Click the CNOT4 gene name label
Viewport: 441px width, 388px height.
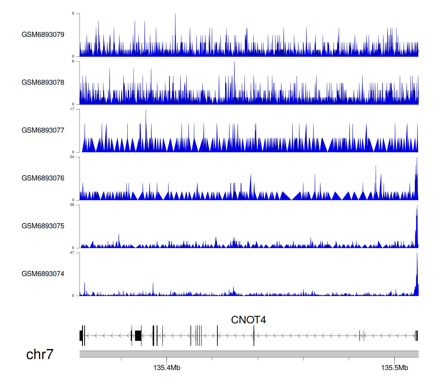(248, 320)
